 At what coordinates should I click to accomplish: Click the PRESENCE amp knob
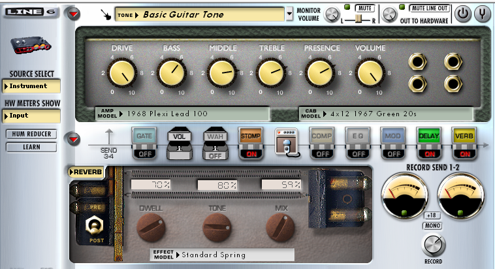coord(320,73)
